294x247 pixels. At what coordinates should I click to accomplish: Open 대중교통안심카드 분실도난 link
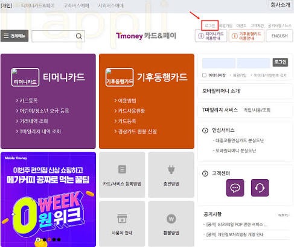[239, 140]
